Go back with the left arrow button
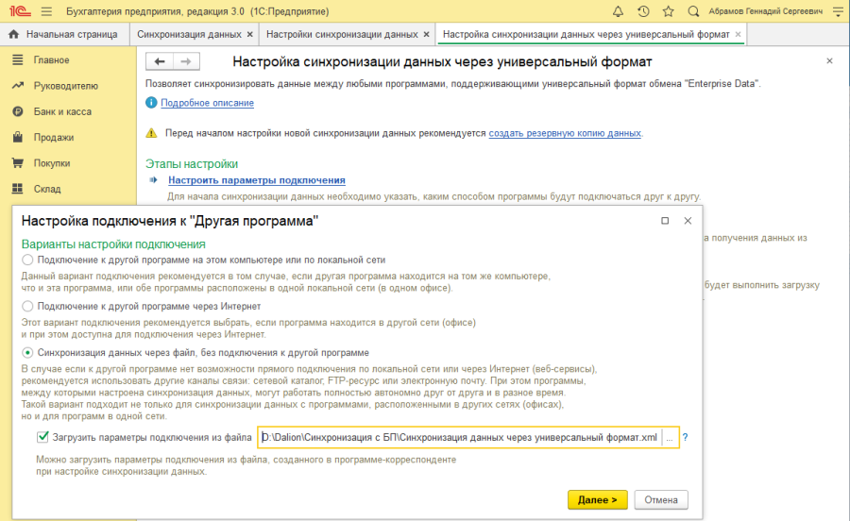The image size is (850, 521). click(x=160, y=61)
